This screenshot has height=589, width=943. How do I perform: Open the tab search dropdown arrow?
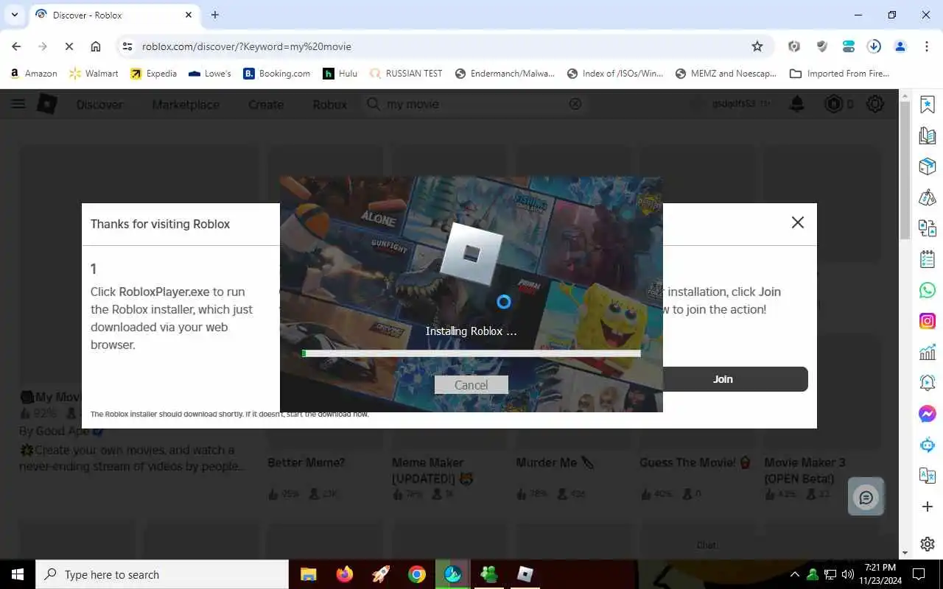click(14, 15)
